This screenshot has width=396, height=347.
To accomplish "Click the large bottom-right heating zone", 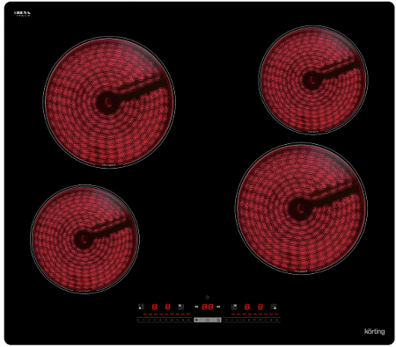I will (x=301, y=208).
